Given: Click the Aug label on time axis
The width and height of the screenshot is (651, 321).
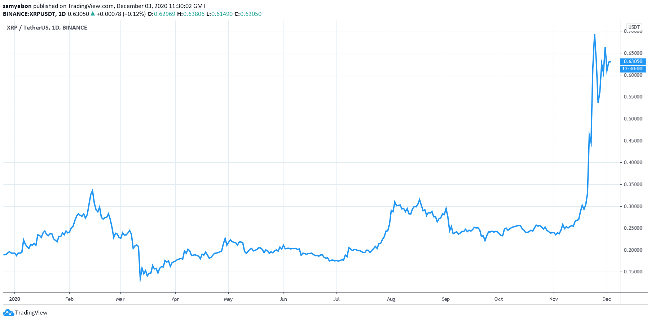Looking at the screenshot, I should [391, 299].
